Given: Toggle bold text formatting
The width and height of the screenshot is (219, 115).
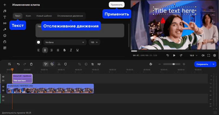Looking at the screenshot, I should tap(65, 50).
